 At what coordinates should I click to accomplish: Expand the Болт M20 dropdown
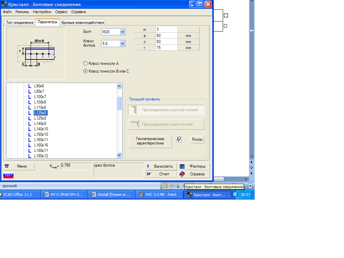[122, 32]
